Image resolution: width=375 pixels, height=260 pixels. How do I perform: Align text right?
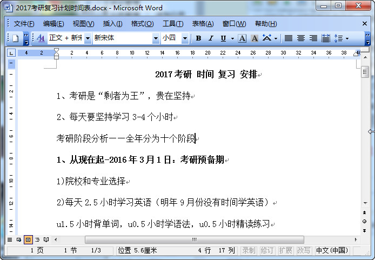click(313, 38)
